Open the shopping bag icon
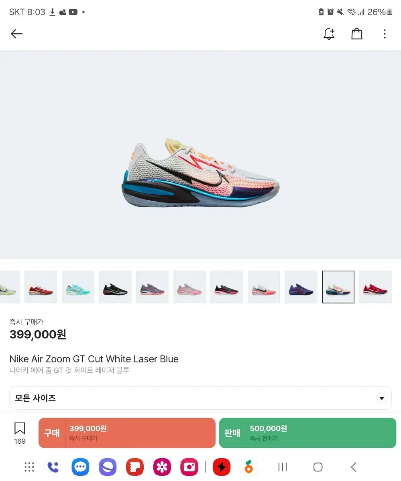 (x=357, y=34)
